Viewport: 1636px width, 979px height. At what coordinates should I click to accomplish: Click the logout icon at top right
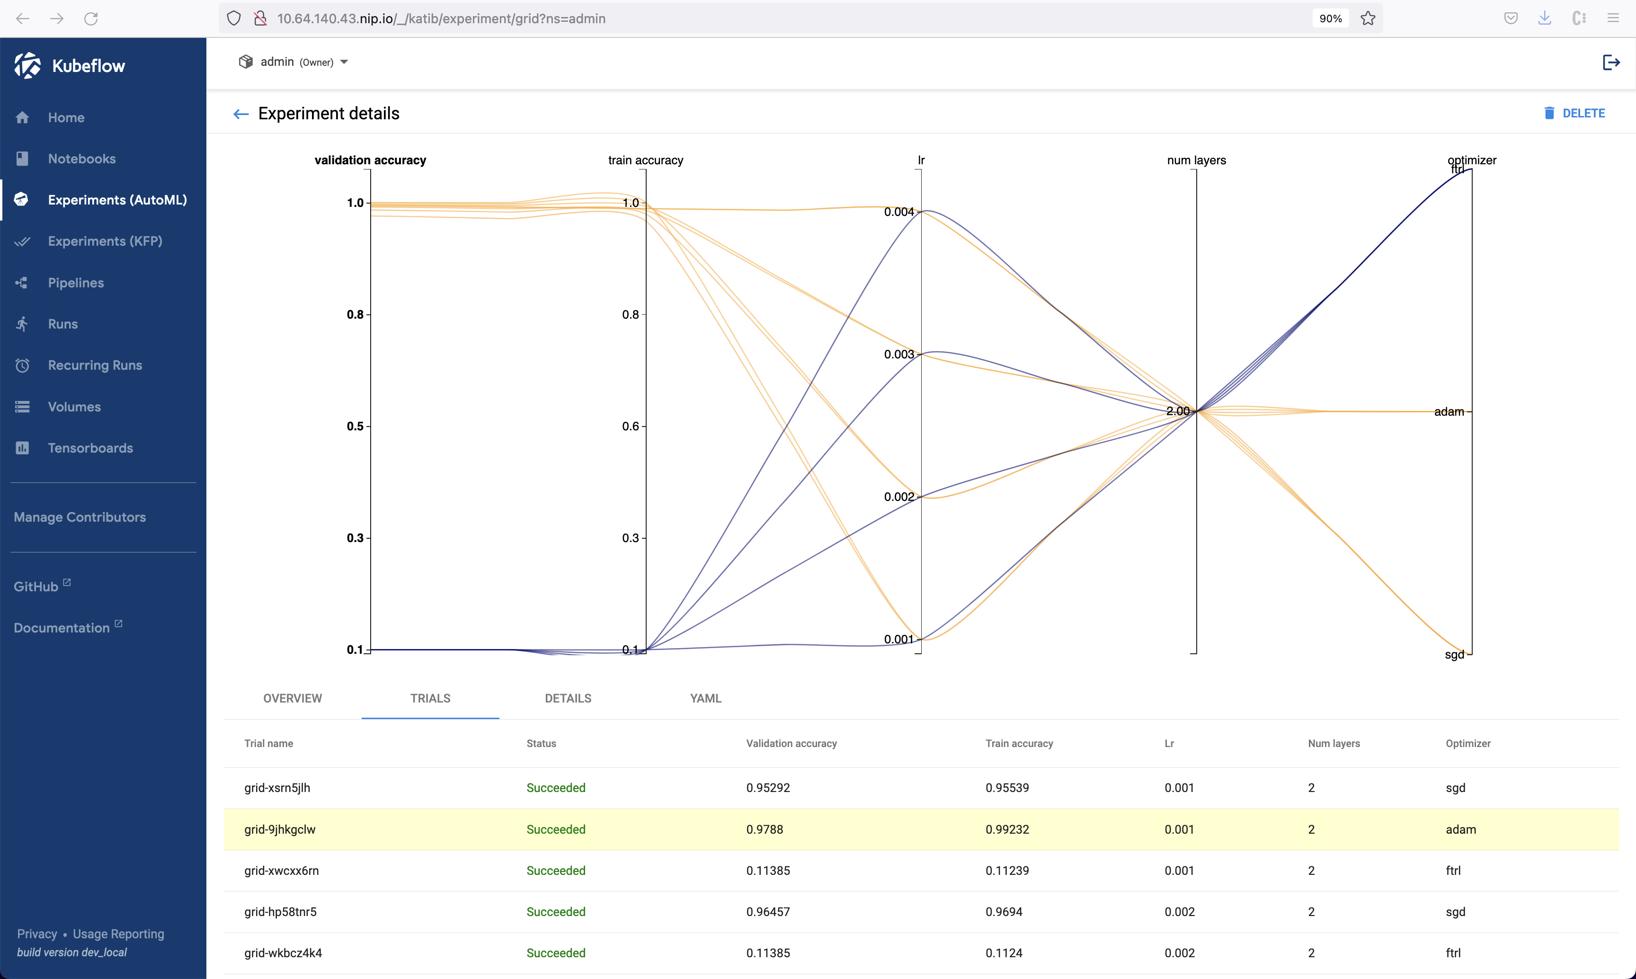tap(1611, 62)
